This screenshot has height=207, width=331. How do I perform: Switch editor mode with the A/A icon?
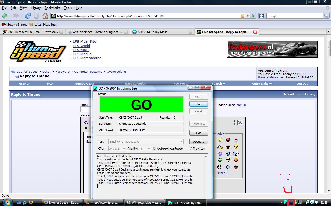(x=240, y=122)
